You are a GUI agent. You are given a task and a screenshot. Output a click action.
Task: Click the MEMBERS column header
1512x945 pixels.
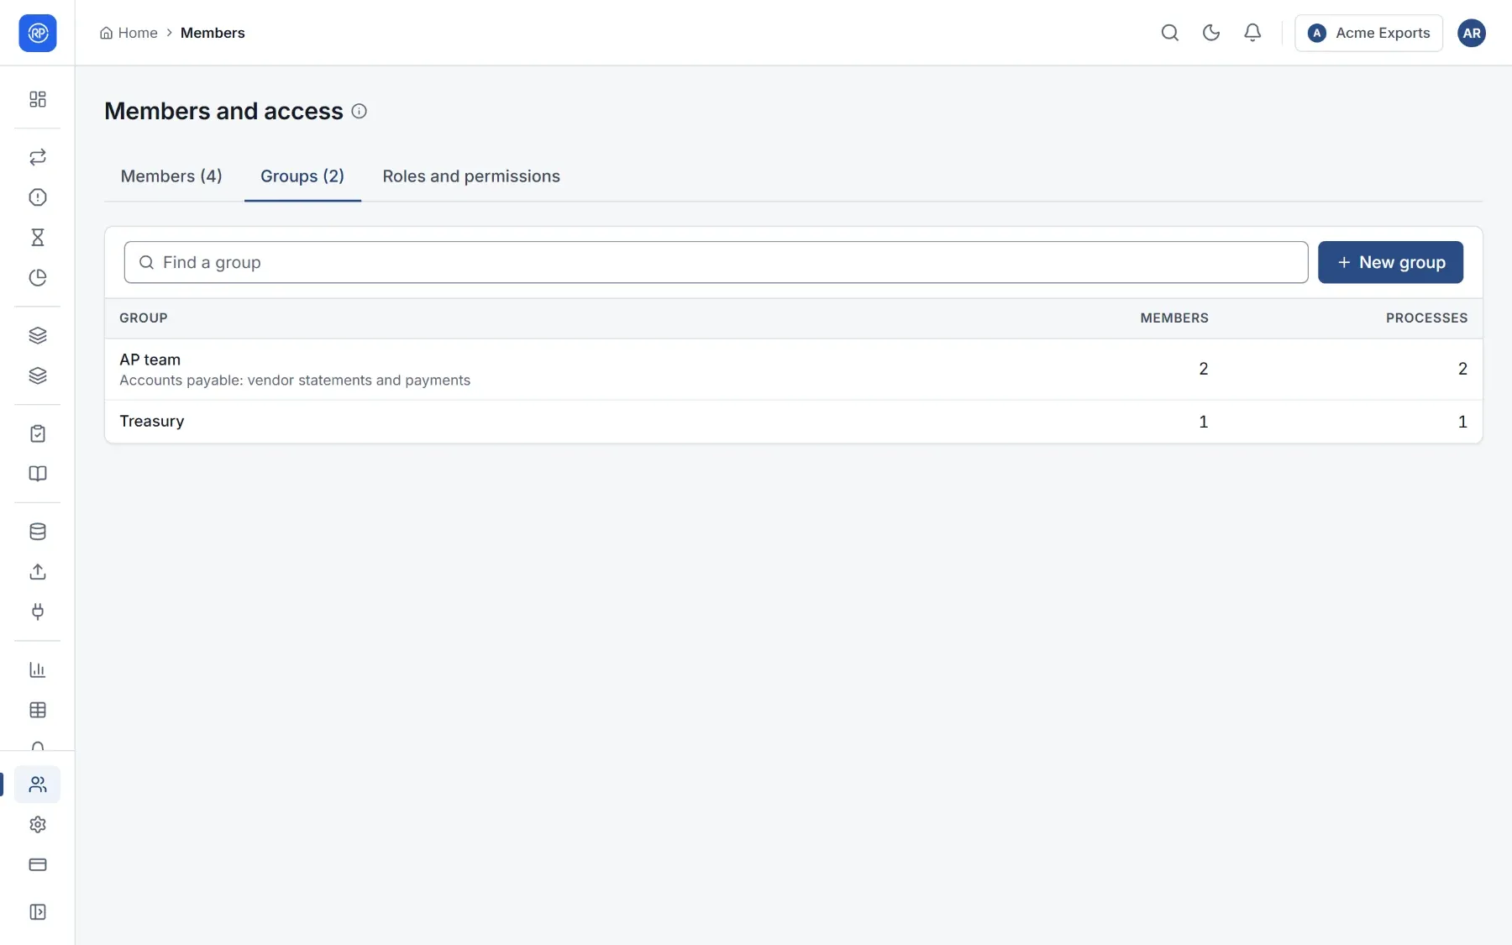tap(1174, 318)
